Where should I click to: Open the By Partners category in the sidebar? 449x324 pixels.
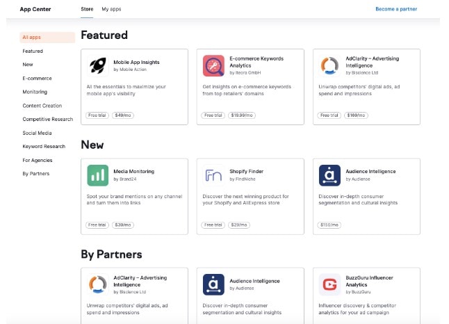[x=36, y=174]
